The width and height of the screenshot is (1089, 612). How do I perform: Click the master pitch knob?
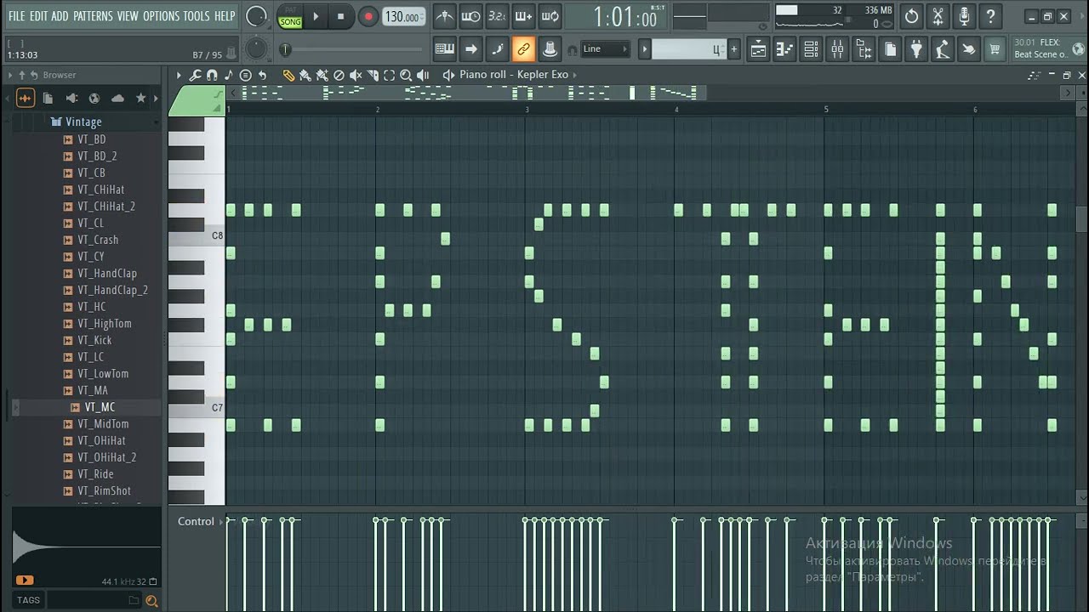(255, 49)
